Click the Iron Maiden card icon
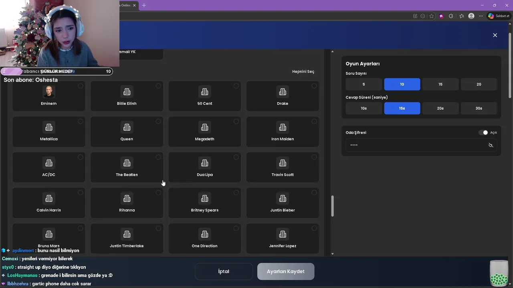Screen dimensions: 513x288 (x=283, y=127)
